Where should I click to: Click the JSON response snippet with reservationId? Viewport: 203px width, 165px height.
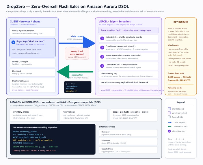click(x=78, y=87)
